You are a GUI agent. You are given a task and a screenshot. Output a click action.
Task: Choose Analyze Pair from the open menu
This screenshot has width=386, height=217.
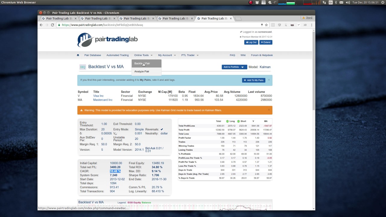[147, 71]
